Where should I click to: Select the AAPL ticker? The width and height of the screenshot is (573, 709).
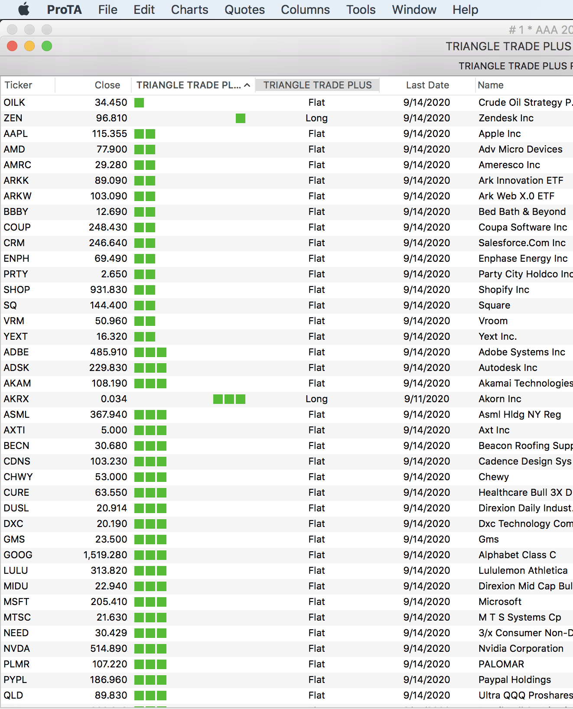pyautogui.click(x=16, y=134)
